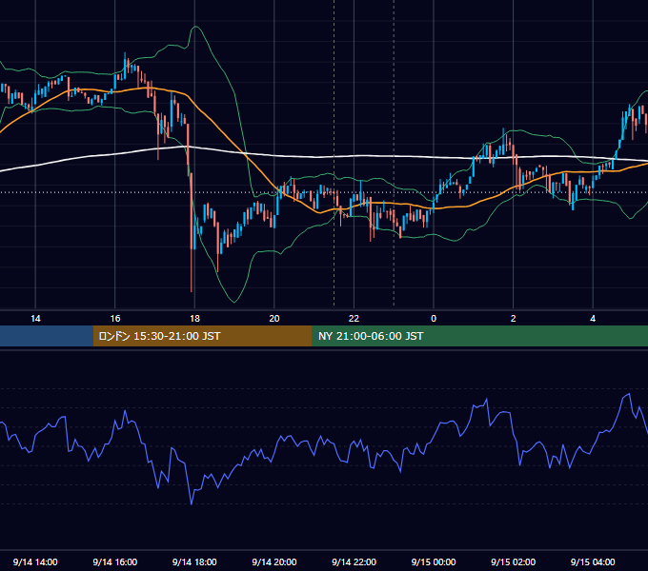
Task: Click the 9/14 14:00 time label
Action: pos(35,561)
